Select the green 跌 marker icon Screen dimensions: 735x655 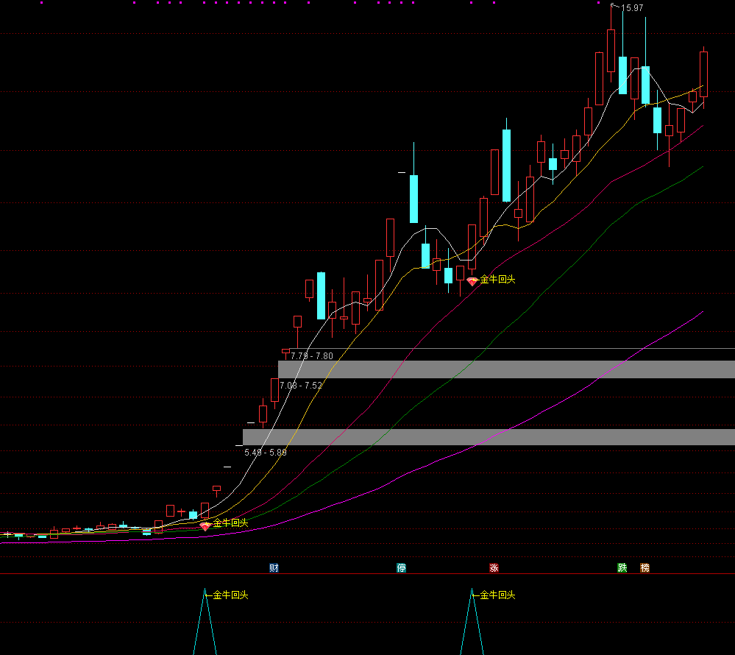click(622, 567)
